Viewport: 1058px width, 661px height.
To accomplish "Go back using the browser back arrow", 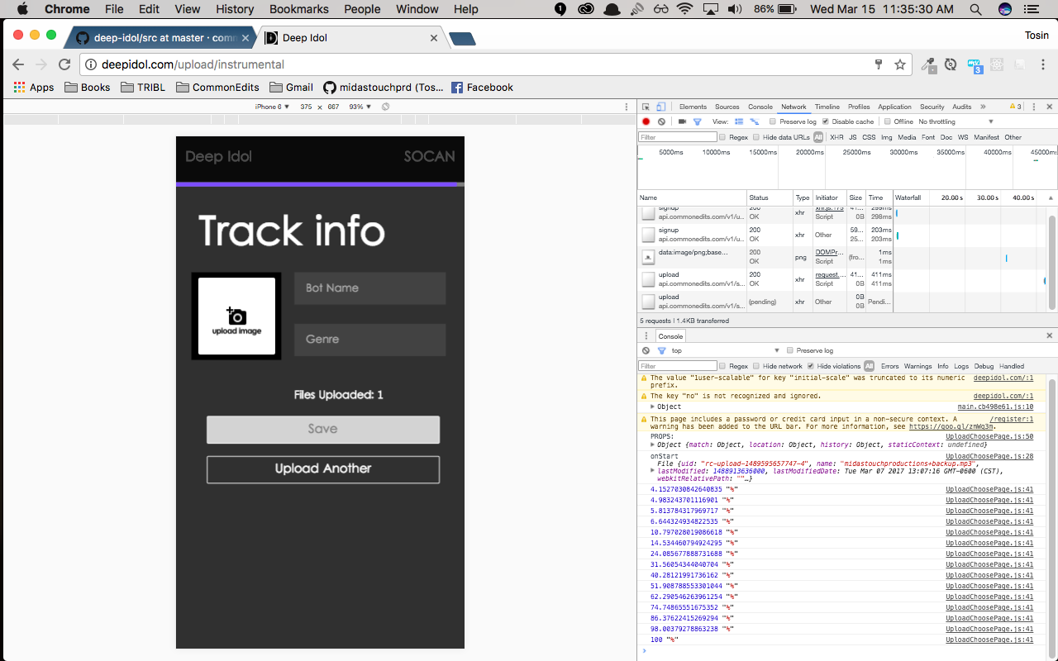I will [x=18, y=64].
